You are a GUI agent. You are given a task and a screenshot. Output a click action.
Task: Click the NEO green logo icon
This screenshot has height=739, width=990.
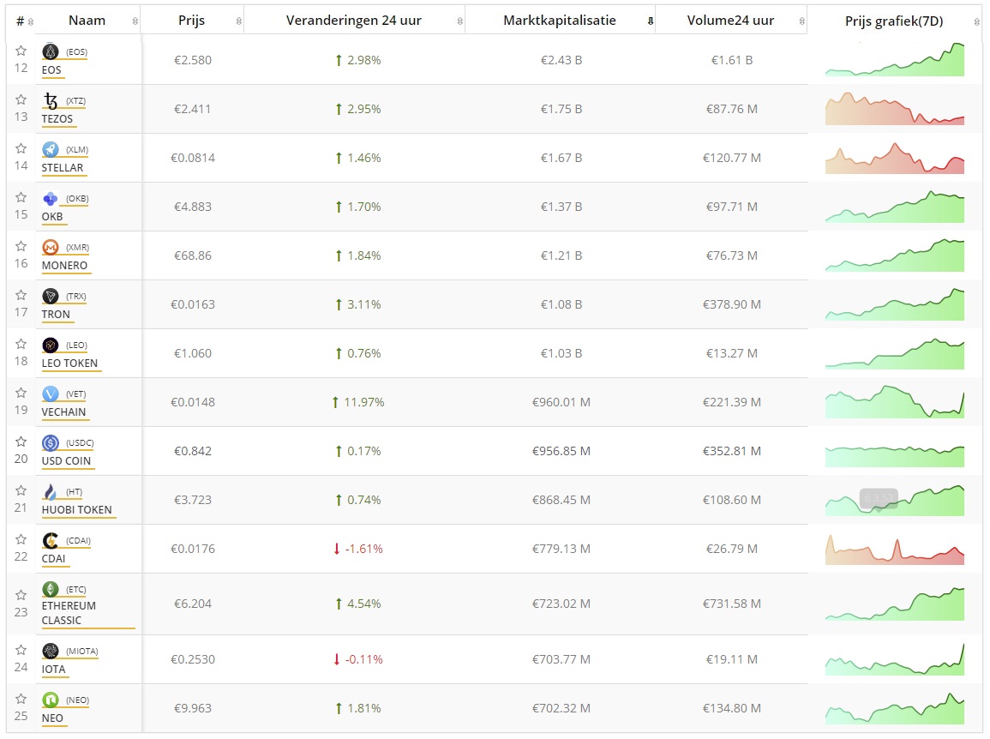coord(50,700)
